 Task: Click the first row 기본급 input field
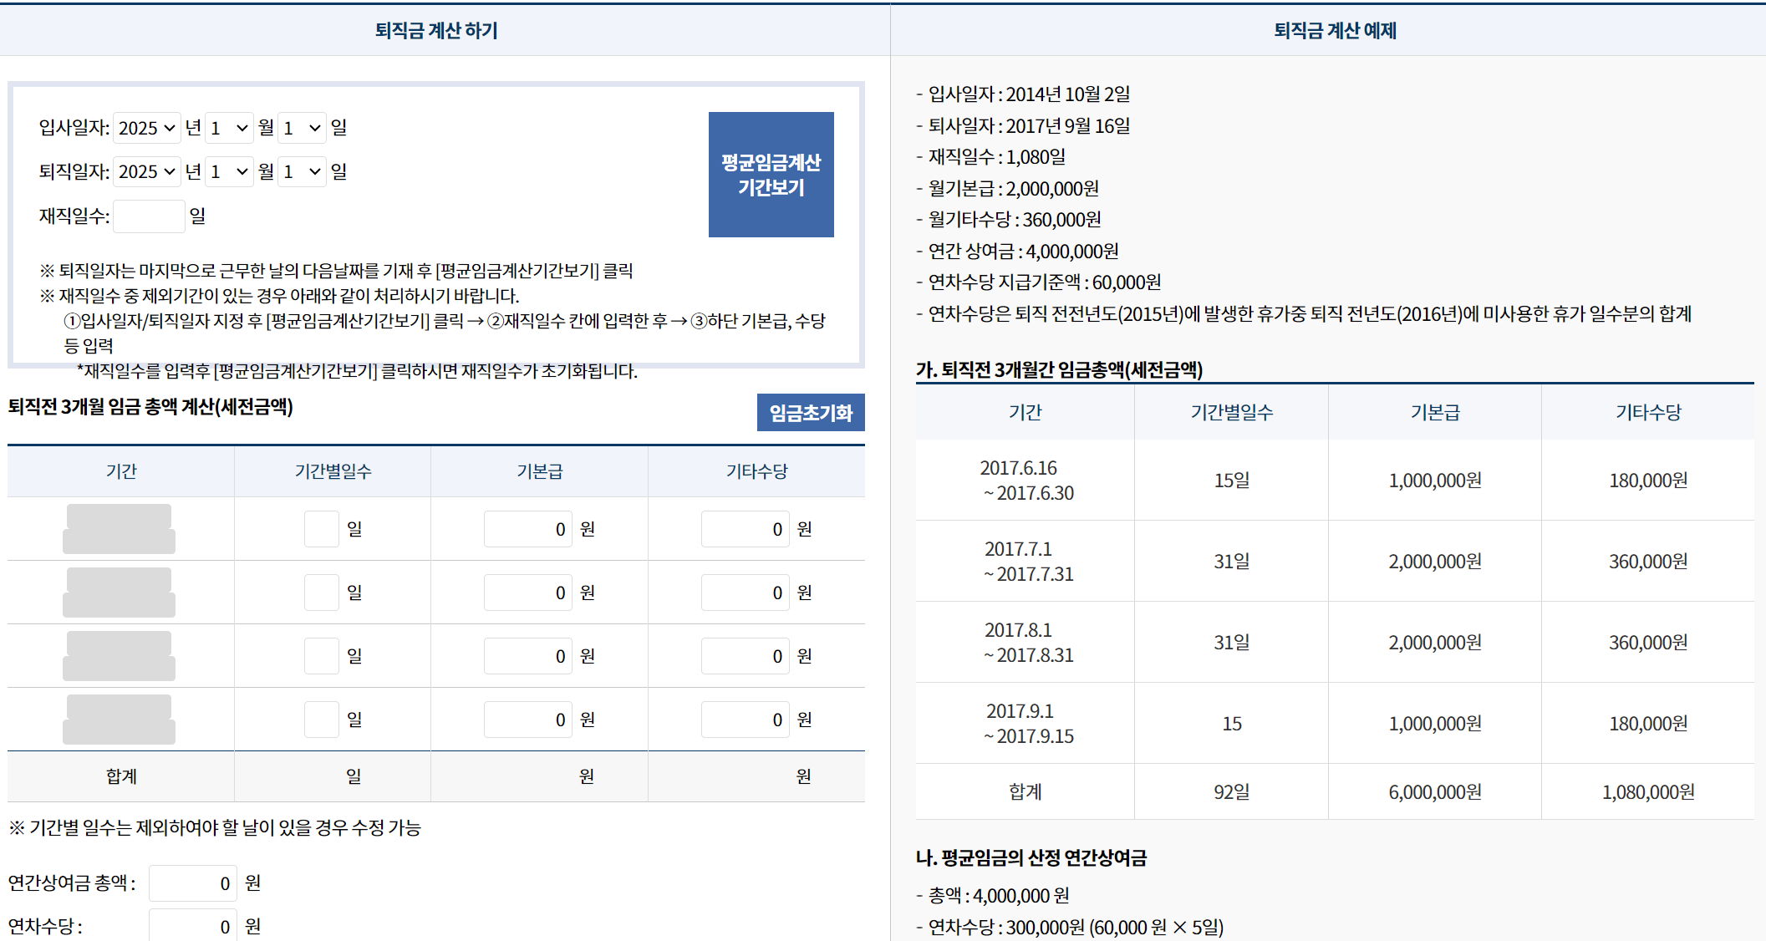[527, 528]
